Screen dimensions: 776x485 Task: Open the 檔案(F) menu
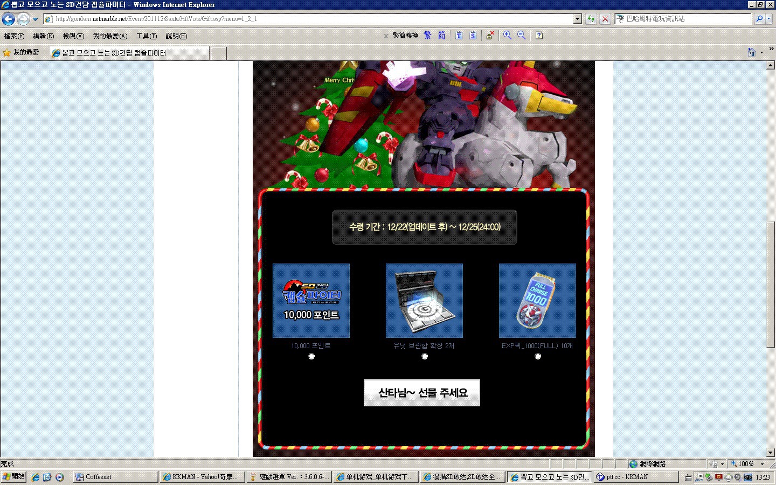tap(14, 36)
